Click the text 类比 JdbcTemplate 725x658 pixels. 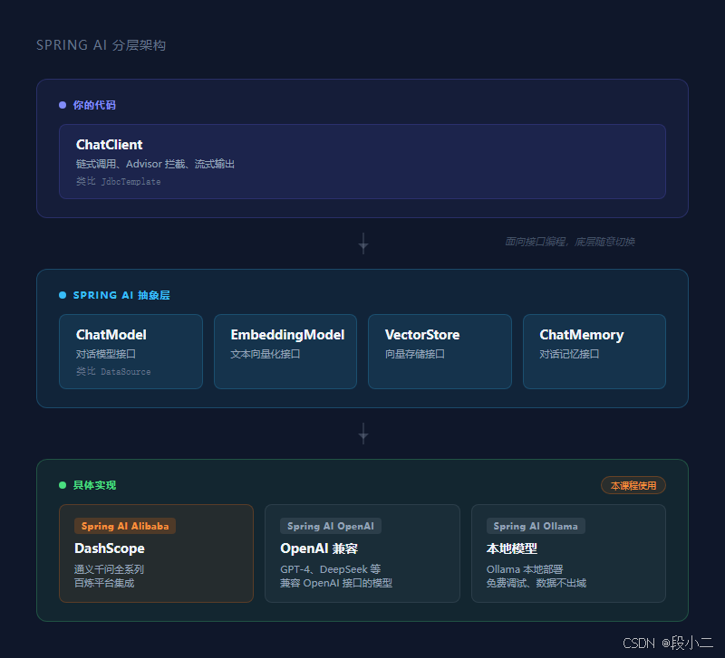pyautogui.click(x=119, y=181)
